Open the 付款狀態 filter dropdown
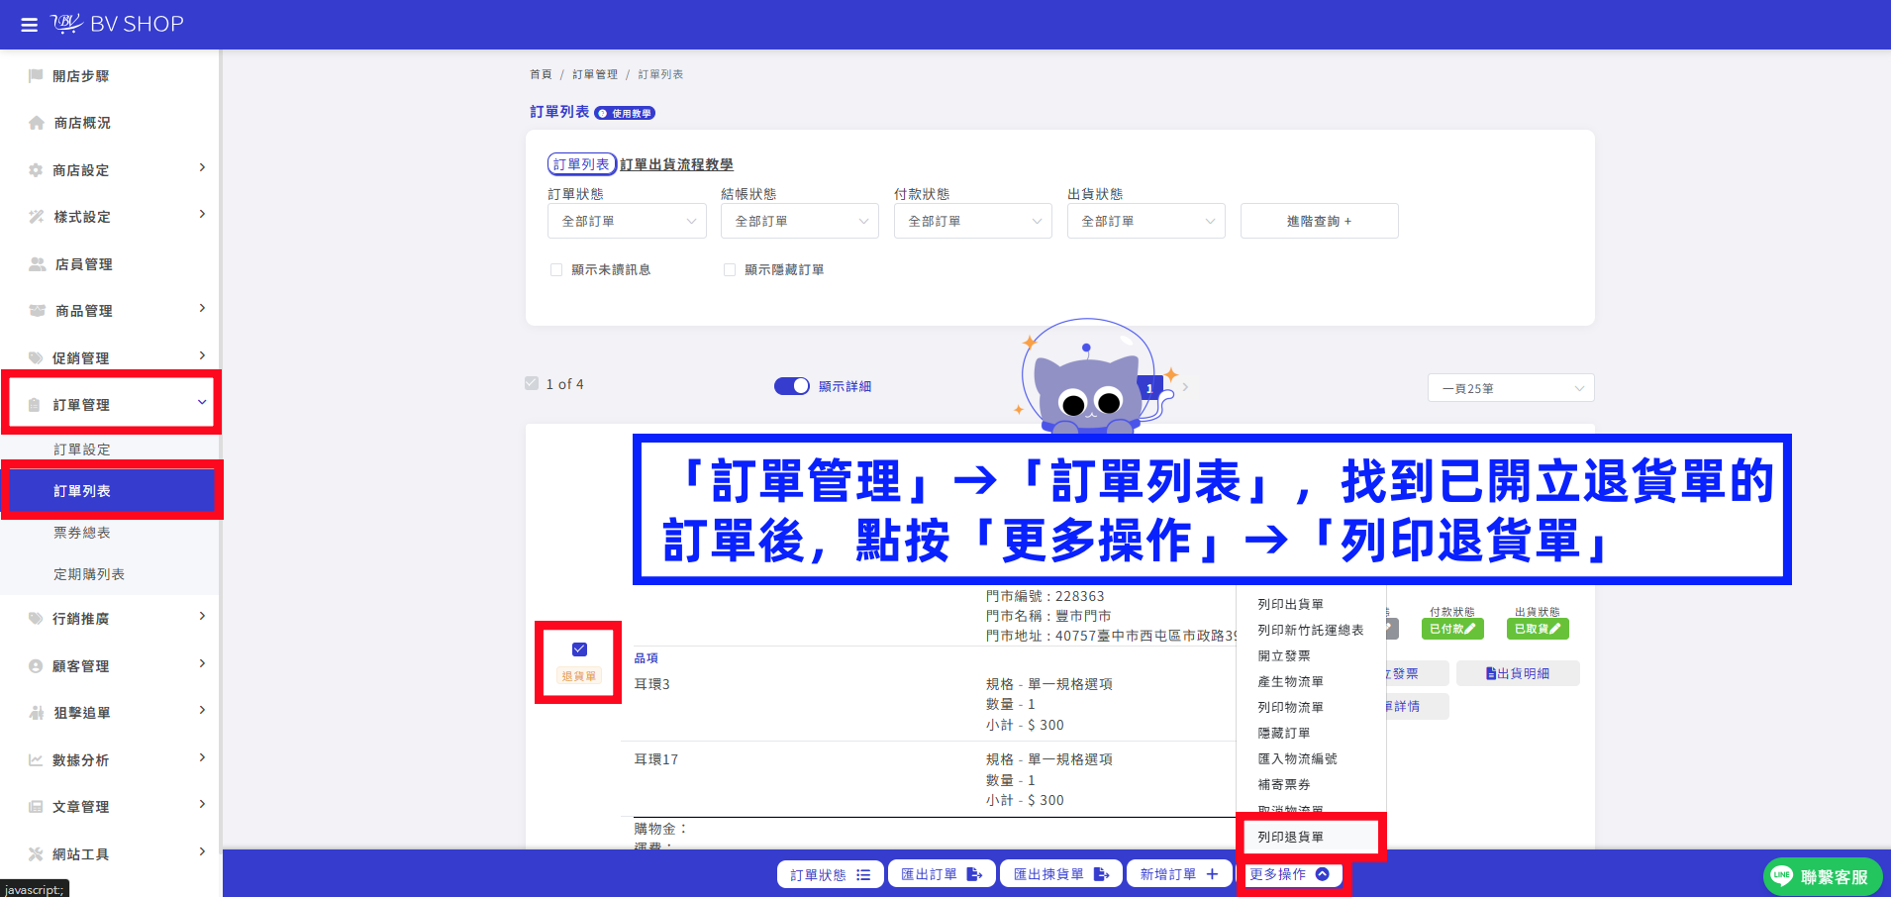This screenshot has width=1891, height=897. point(973,221)
